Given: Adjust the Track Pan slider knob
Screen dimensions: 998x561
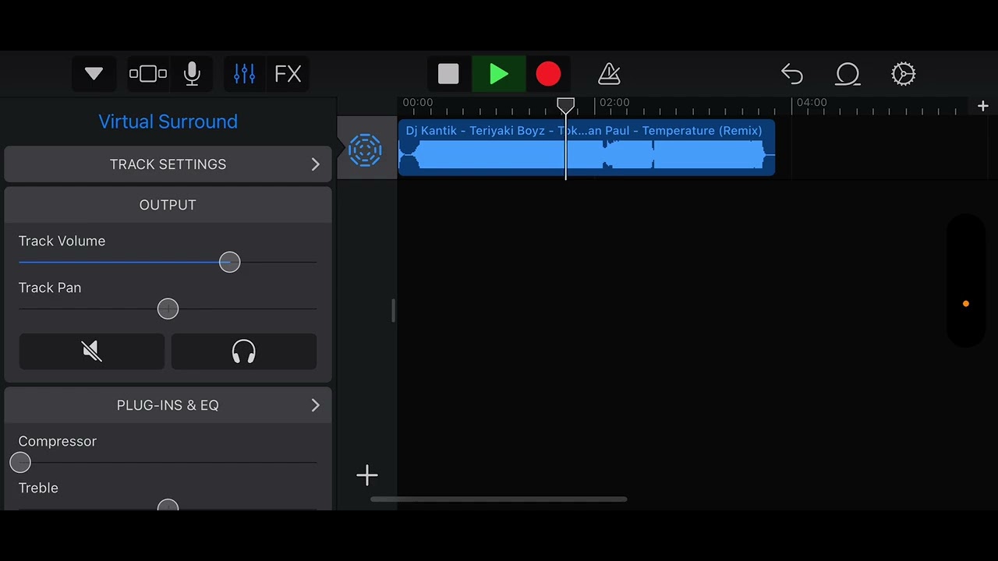Looking at the screenshot, I should [x=168, y=309].
